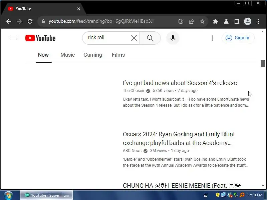Share this page via the share icon
This screenshot has width=267, height=200.
192,21
